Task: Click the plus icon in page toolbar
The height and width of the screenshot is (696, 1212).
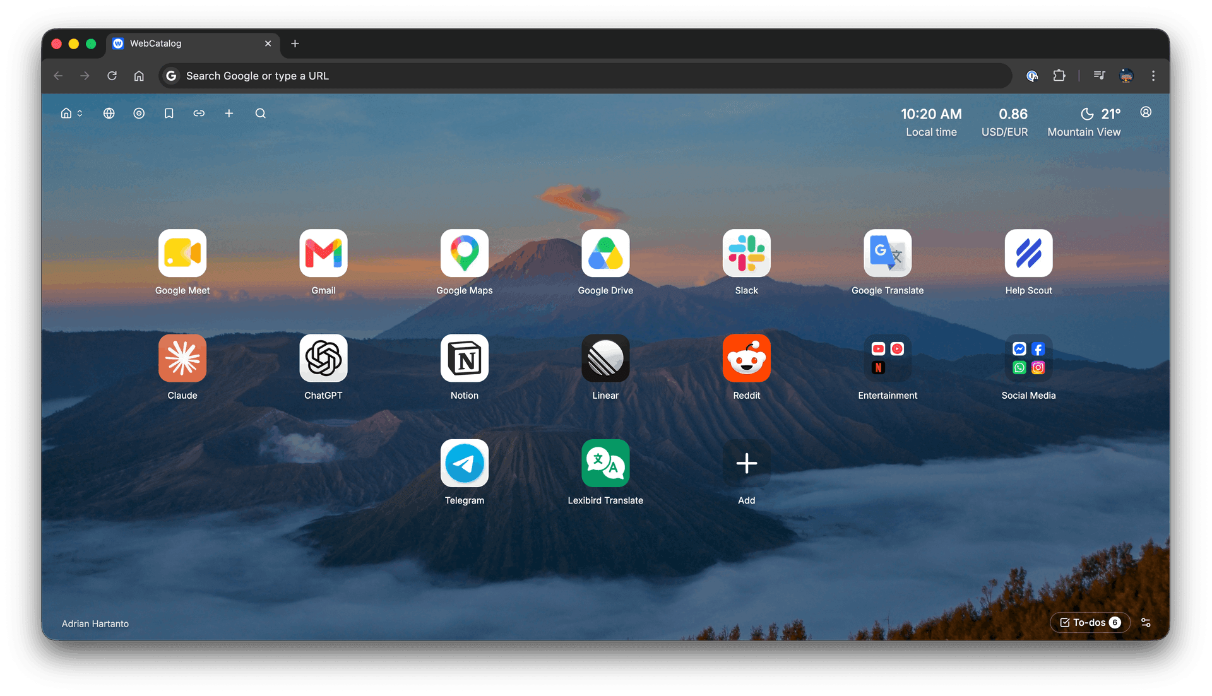Action: [229, 114]
